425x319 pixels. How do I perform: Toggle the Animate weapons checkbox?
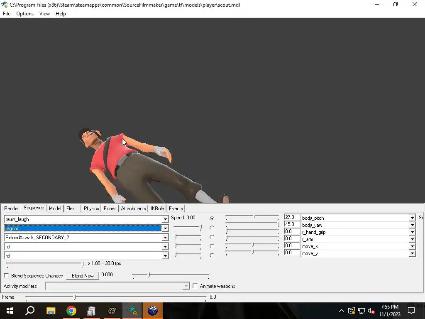pos(195,286)
